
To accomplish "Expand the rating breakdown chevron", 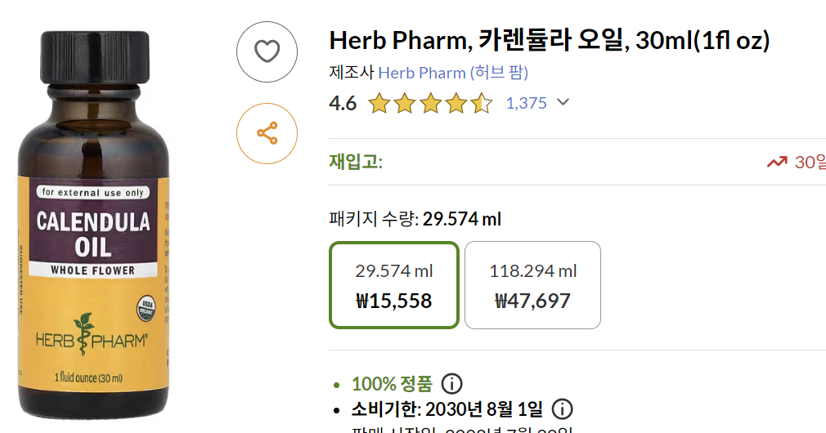I will pos(563,103).
